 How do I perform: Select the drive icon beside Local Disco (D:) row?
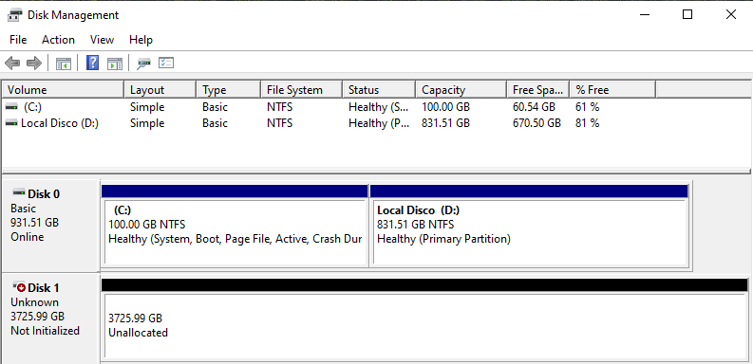(x=11, y=123)
